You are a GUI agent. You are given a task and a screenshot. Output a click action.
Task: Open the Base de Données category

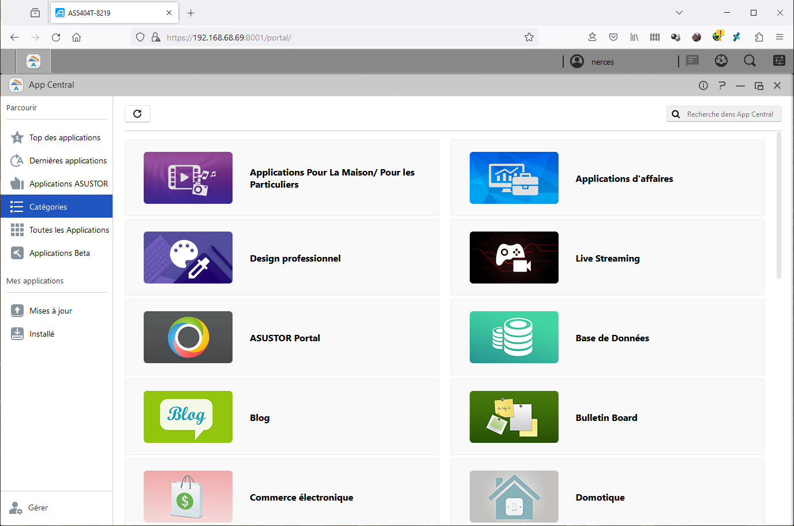click(x=608, y=337)
